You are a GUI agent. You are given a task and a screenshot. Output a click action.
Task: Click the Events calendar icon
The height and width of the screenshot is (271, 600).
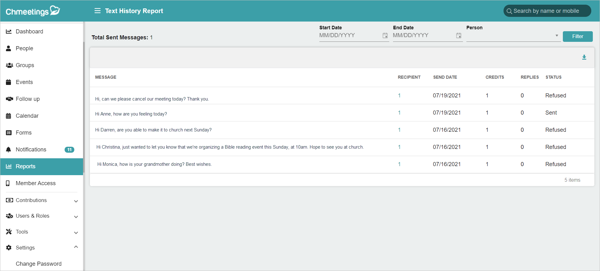(9, 82)
